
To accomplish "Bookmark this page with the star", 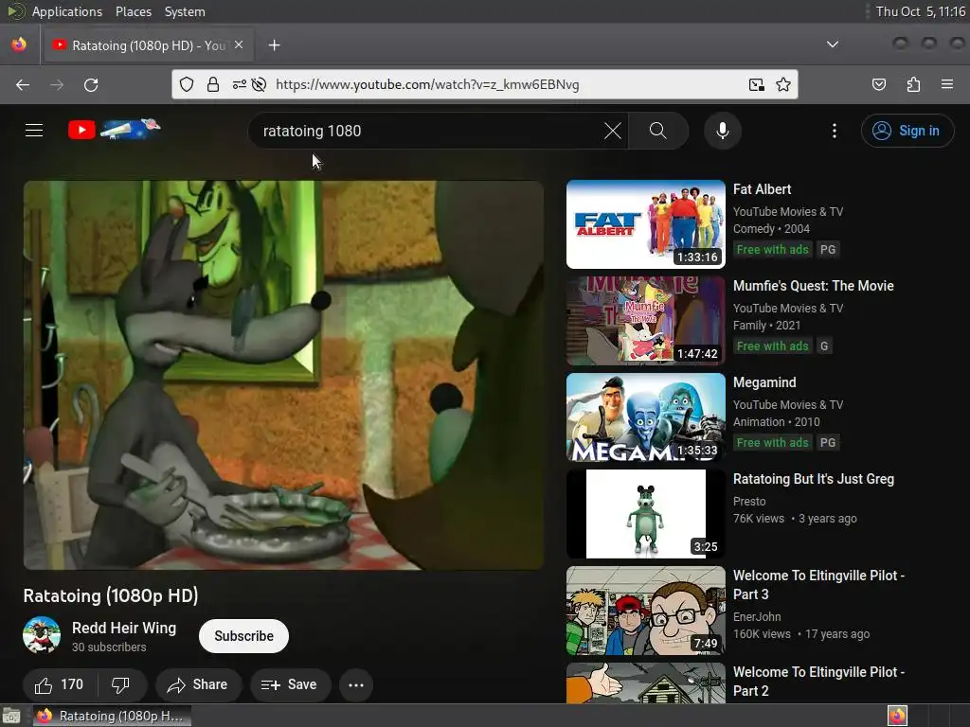I will tap(783, 84).
